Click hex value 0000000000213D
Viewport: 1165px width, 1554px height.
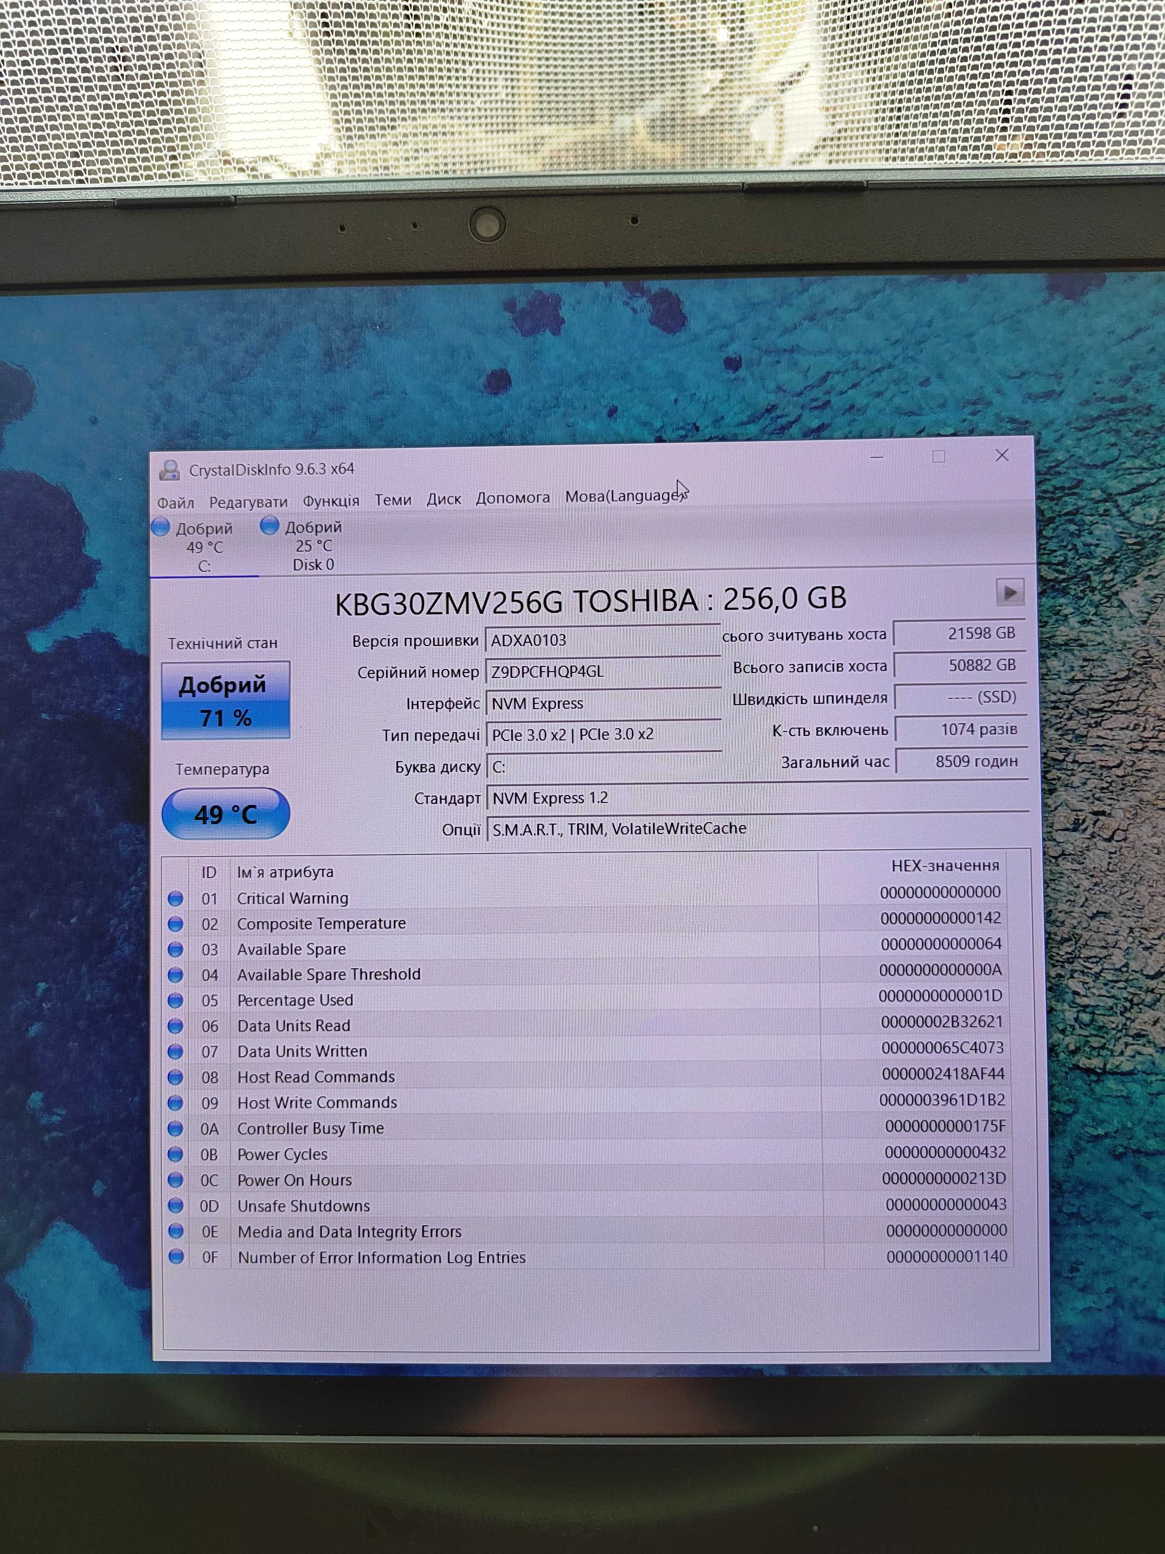tap(944, 1178)
